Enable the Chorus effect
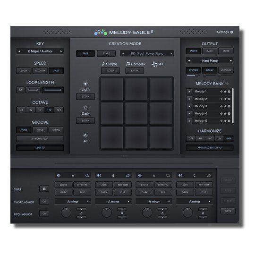 (x=226, y=70)
